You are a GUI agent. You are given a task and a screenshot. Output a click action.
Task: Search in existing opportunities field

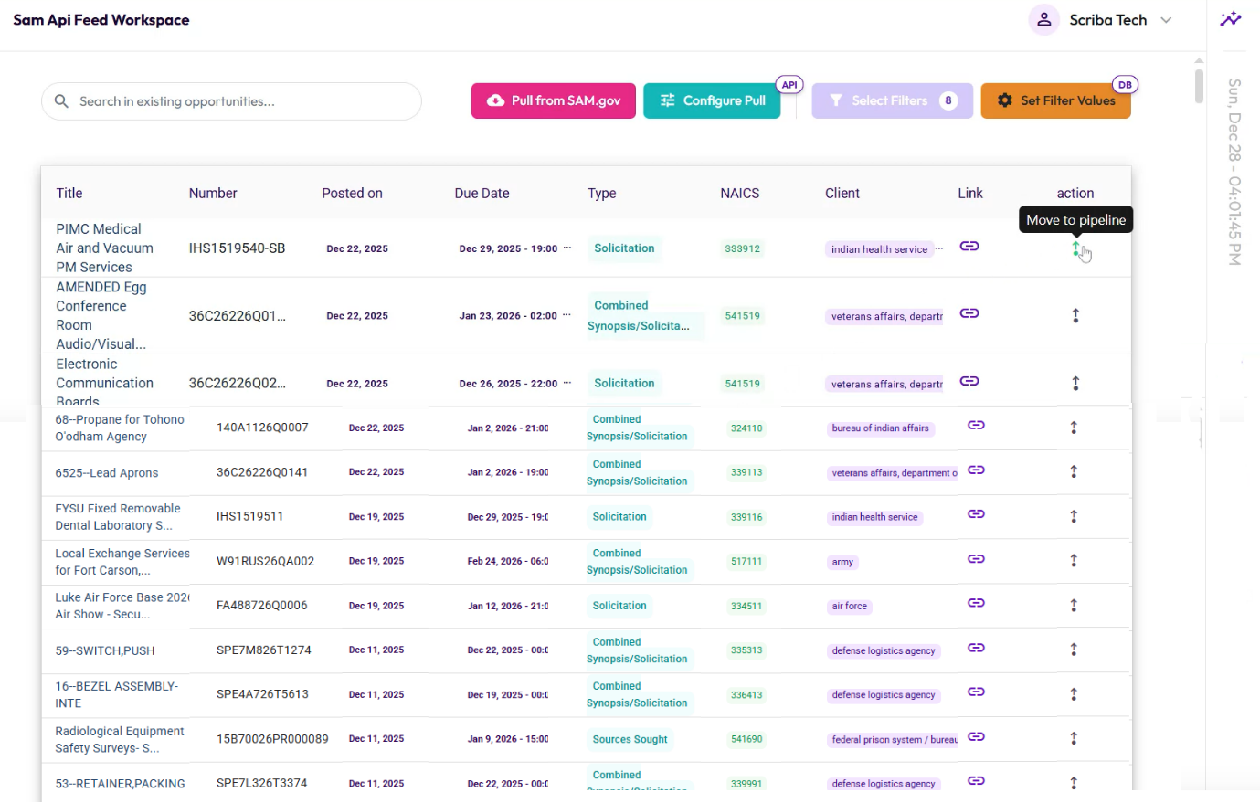pos(231,101)
